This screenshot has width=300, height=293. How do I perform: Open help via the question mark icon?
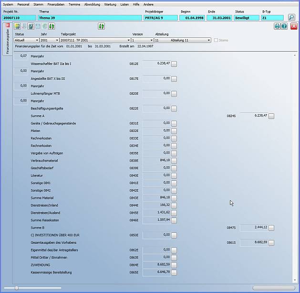coord(284,26)
